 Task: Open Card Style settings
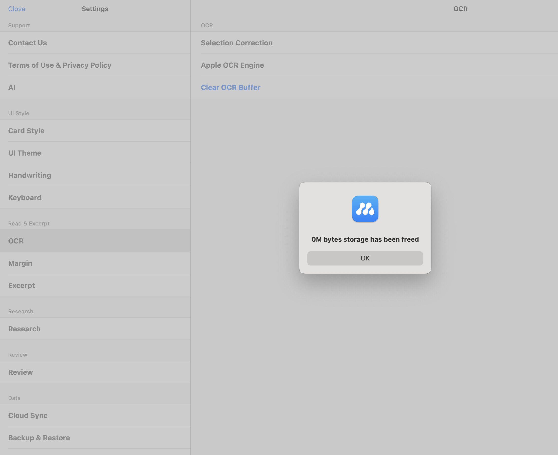pyautogui.click(x=26, y=130)
